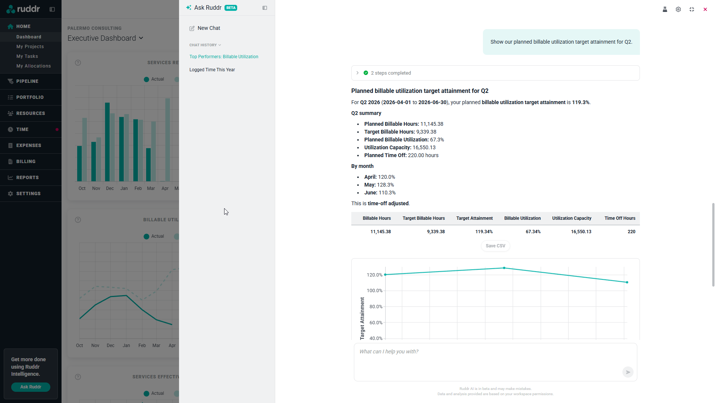The width and height of the screenshot is (716, 403).
Task: Toggle Actual legend in Services Revenue chart
Action: 154,79
